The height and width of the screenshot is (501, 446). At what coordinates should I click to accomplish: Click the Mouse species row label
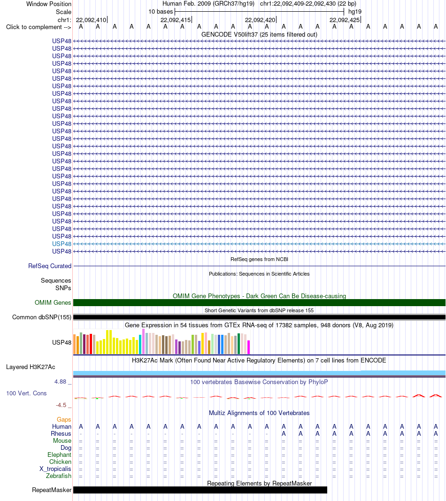(62, 440)
